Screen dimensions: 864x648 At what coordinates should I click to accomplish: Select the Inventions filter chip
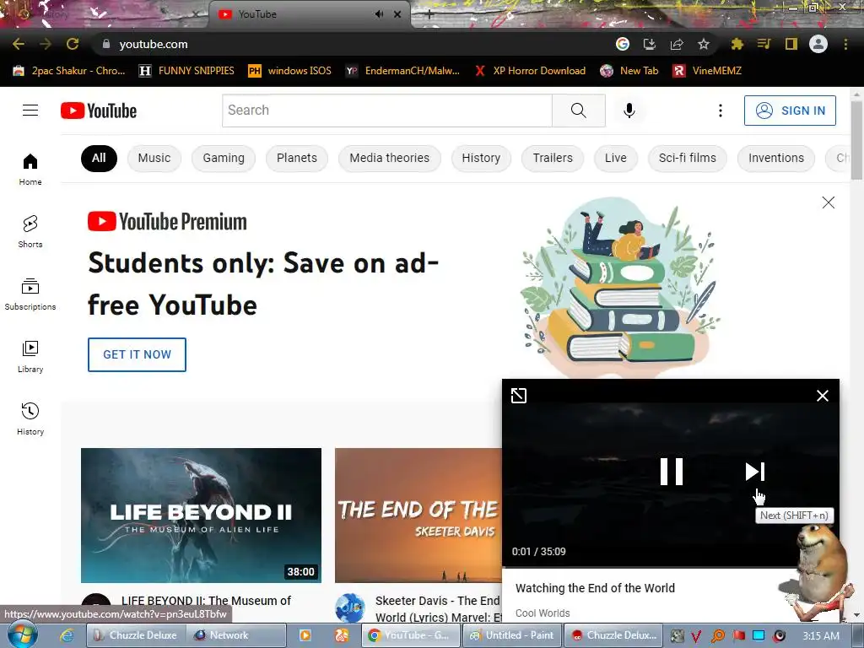point(776,158)
